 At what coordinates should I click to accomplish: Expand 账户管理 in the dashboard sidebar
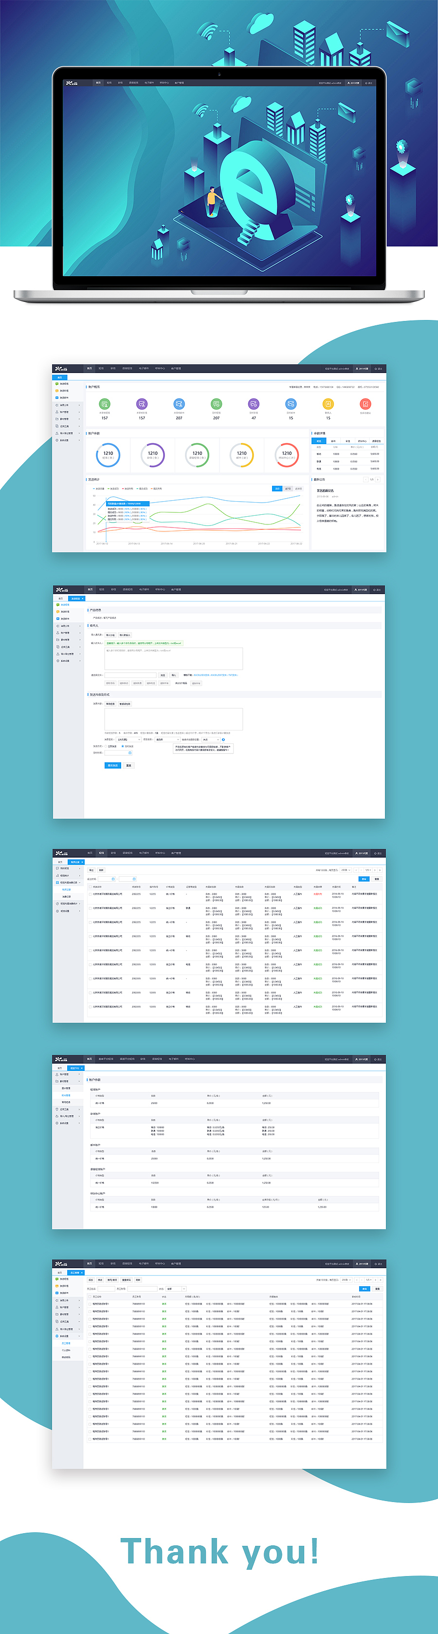pyautogui.click(x=68, y=412)
